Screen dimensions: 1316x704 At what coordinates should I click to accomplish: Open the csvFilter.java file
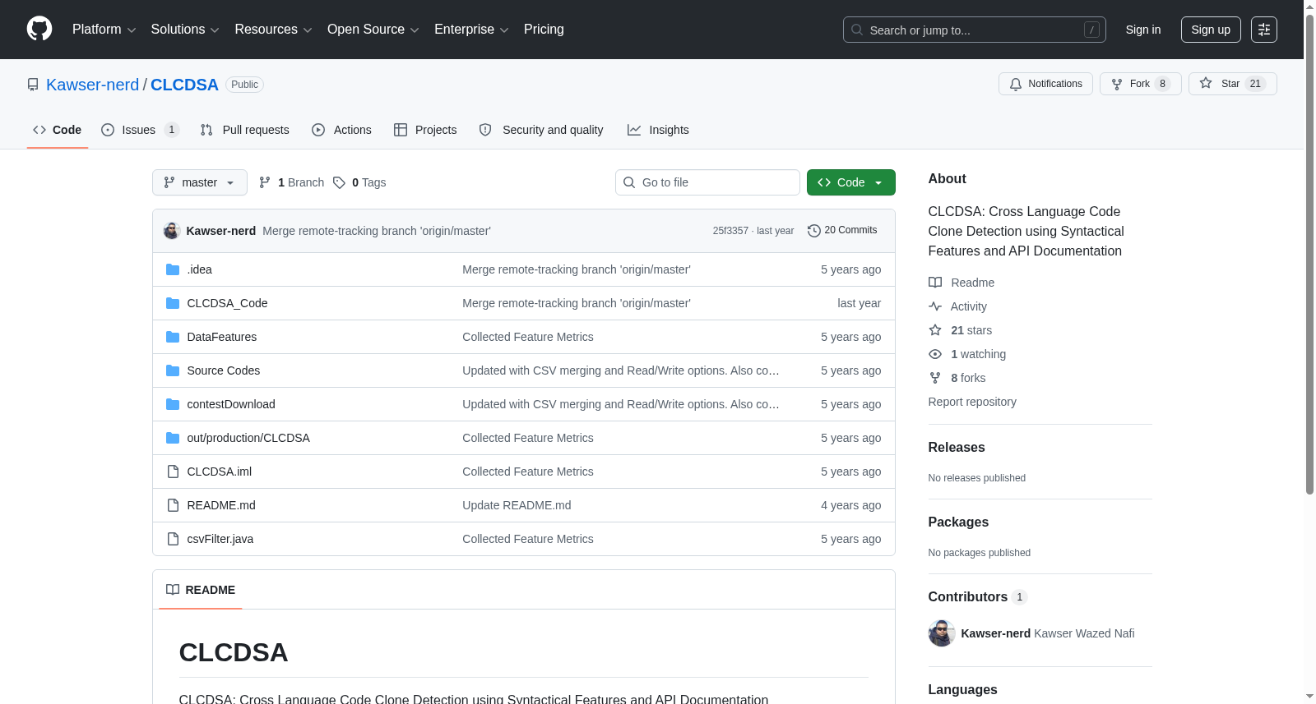tap(220, 539)
